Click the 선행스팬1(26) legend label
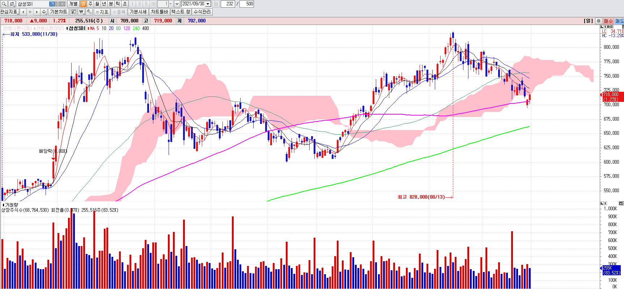The image size is (624, 289). click(x=17, y=28)
